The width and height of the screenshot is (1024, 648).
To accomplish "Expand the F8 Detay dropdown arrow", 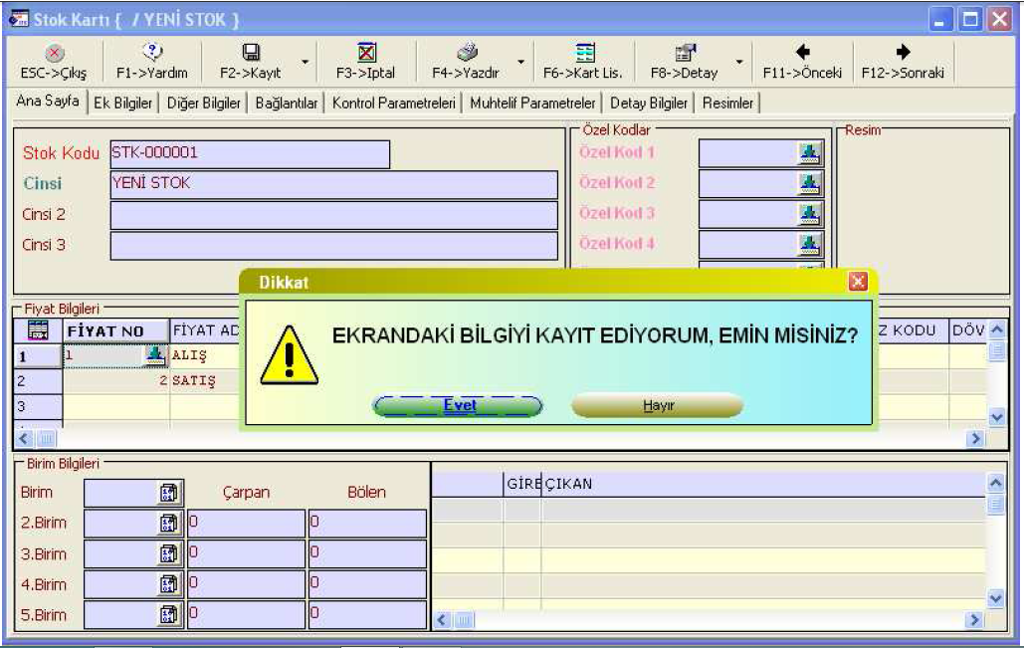I will (x=738, y=64).
